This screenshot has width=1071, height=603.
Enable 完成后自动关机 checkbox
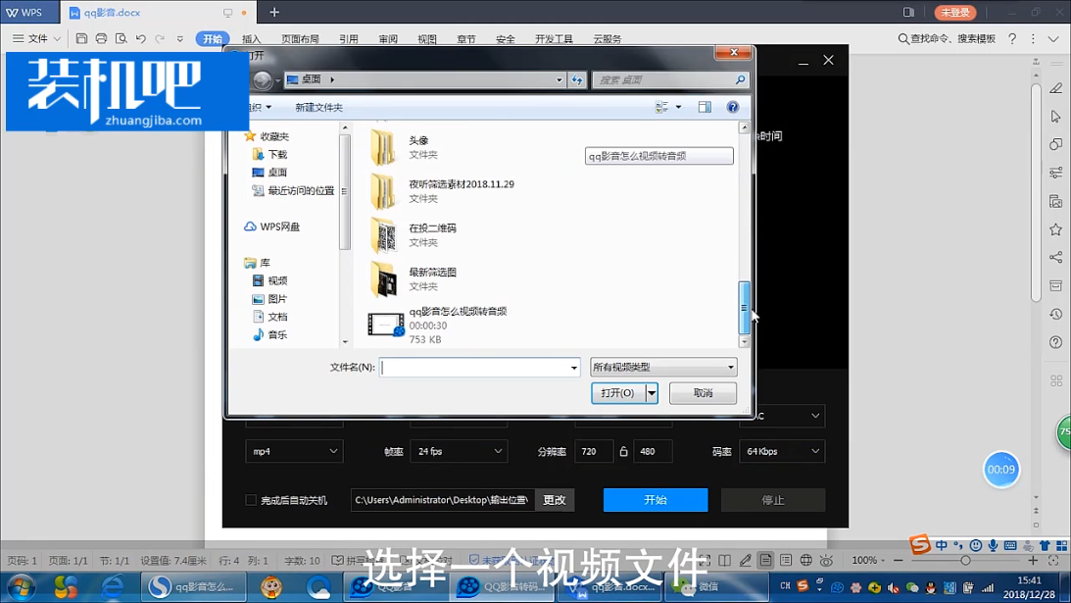click(251, 500)
